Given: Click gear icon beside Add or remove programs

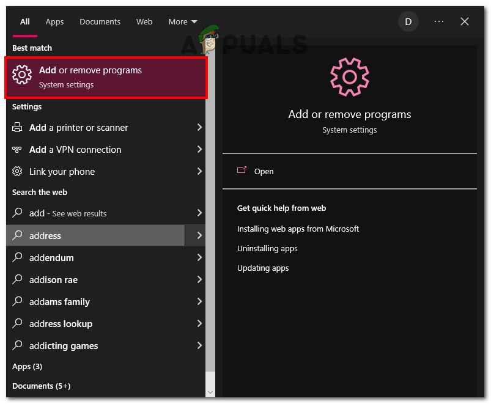Looking at the screenshot, I should 22,75.
